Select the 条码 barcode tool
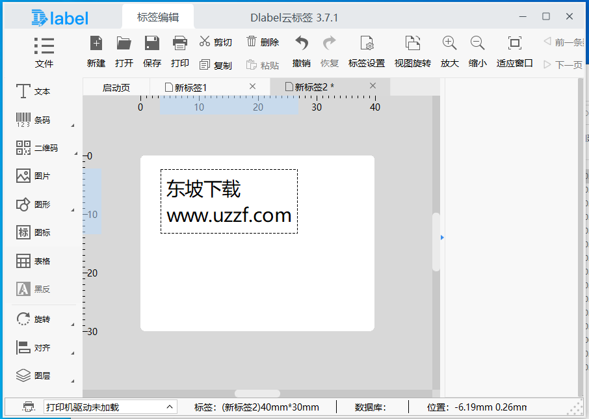The image size is (589, 419). point(33,120)
